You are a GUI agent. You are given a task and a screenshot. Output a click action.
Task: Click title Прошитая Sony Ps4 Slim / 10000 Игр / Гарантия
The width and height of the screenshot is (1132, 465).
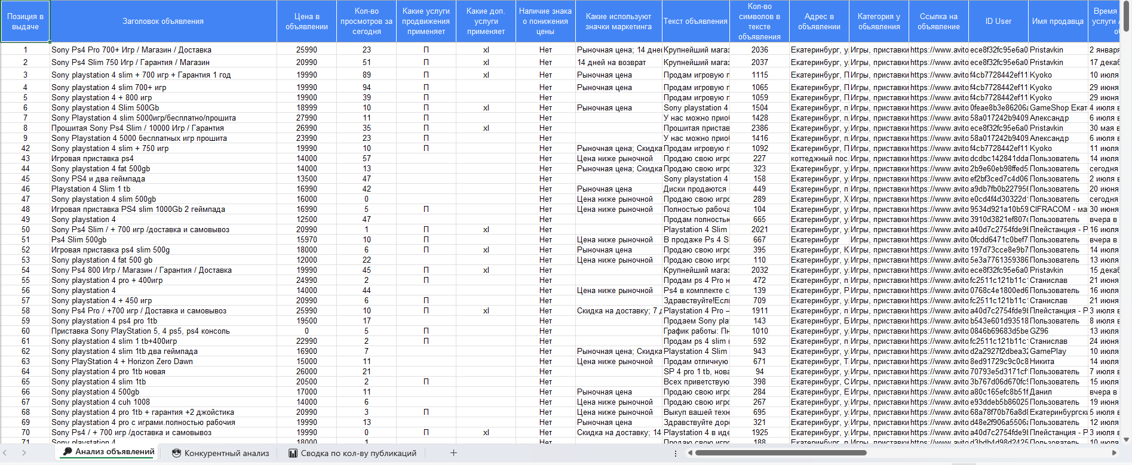coord(137,128)
